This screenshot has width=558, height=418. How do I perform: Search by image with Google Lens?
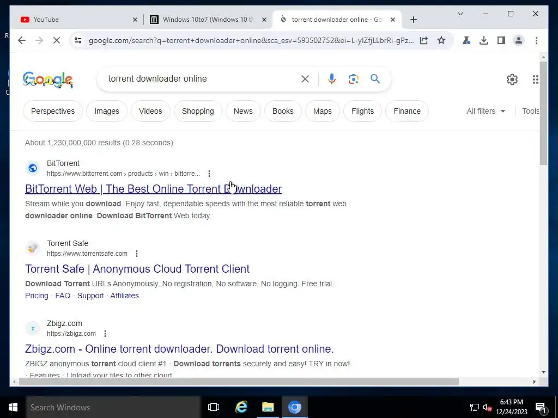(x=353, y=79)
